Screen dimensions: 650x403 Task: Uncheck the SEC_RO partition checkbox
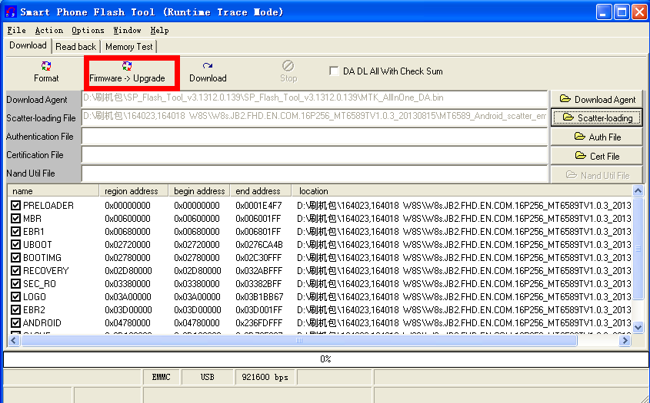(x=15, y=284)
